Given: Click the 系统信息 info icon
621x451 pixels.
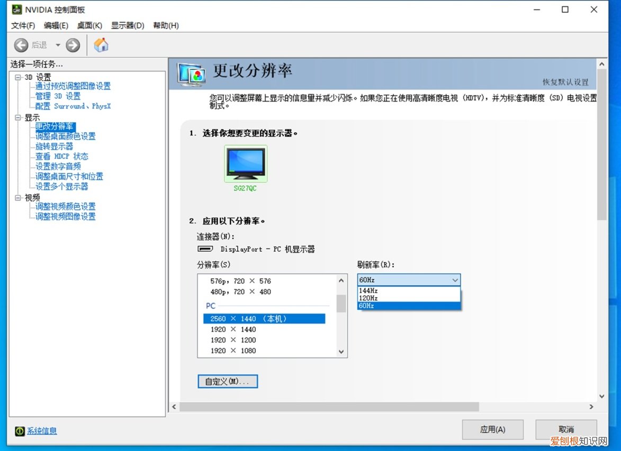Looking at the screenshot, I should click(20, 431).
